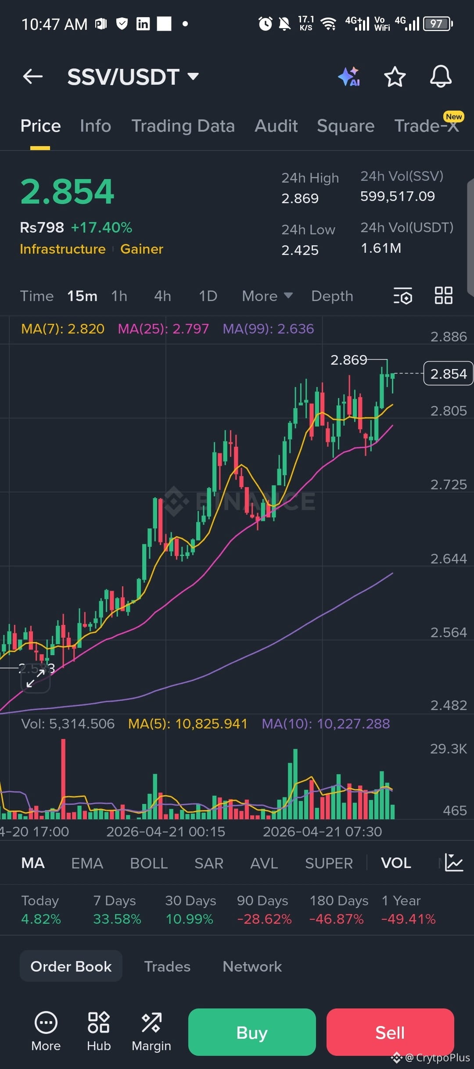Select the 4h interval
The width and height of the screenshot is (474, 1069).
(162, 296)
